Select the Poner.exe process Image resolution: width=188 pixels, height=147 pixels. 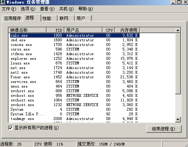[x=75, y=77]
